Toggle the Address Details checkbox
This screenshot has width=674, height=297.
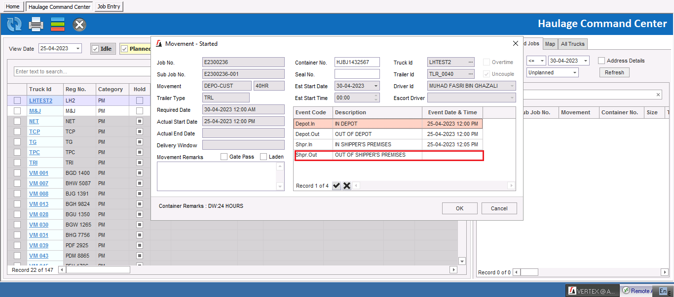pos(601,61)
